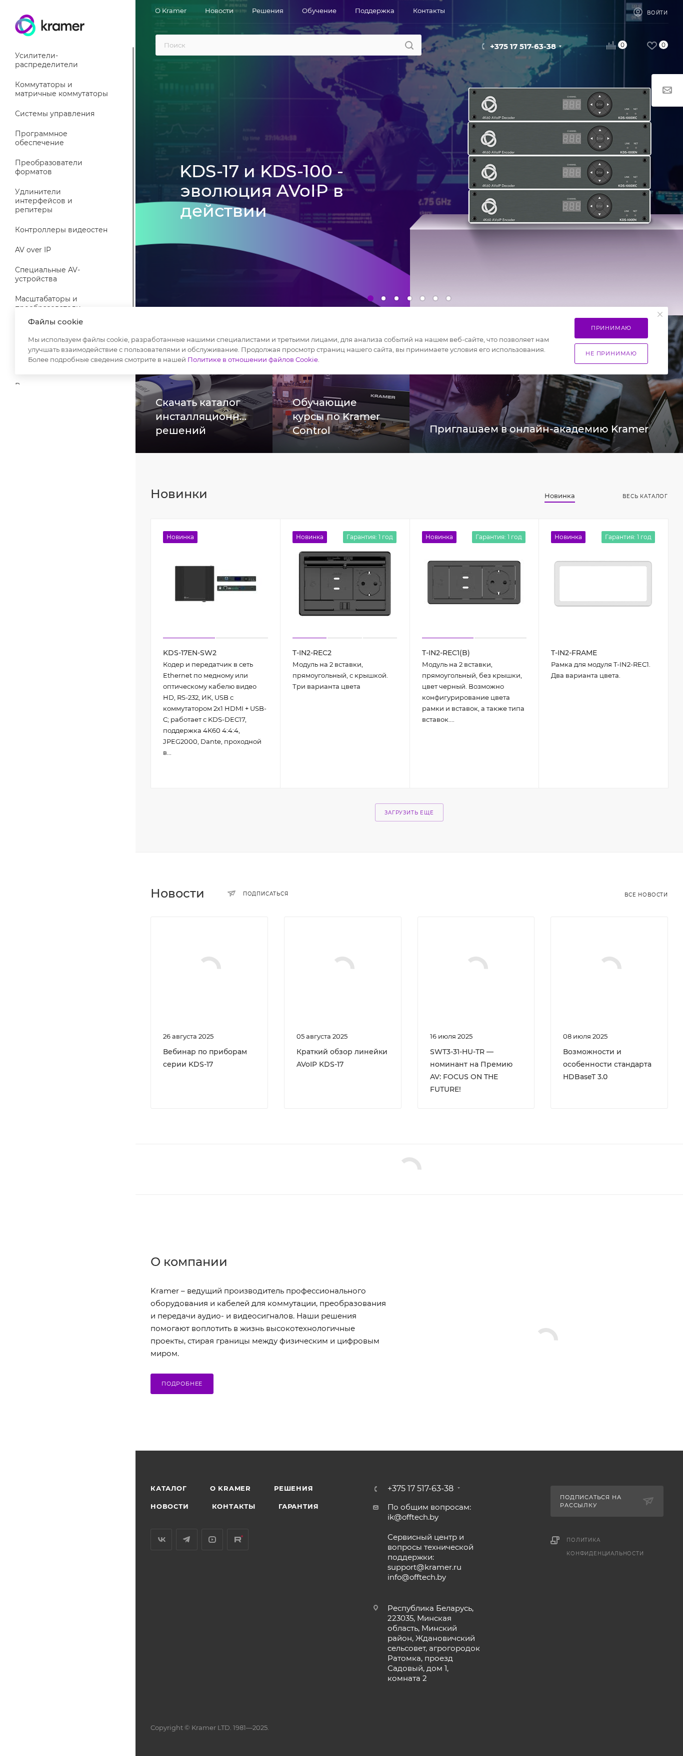Open the envelope feedback side button
Viewport: 683px width, 1756px height.
click(x=667, y=90)
